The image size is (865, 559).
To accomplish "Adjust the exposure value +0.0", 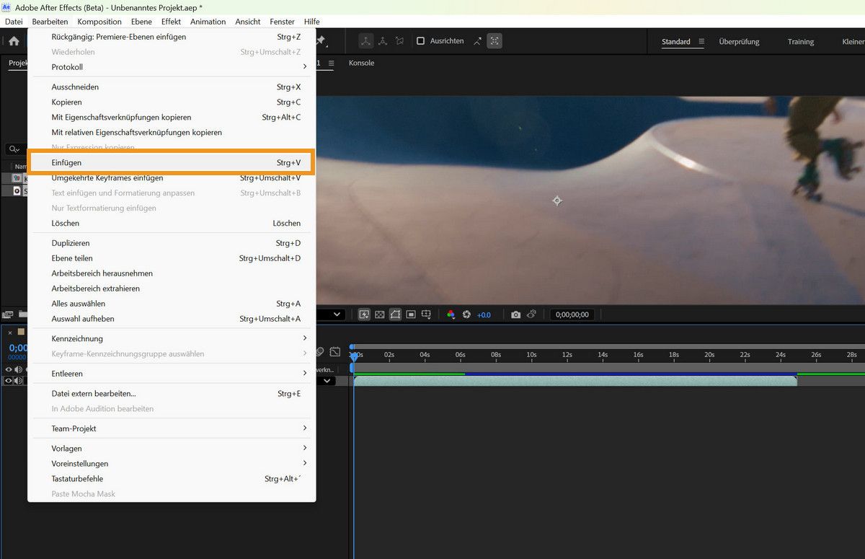I will tap(484, 315).
